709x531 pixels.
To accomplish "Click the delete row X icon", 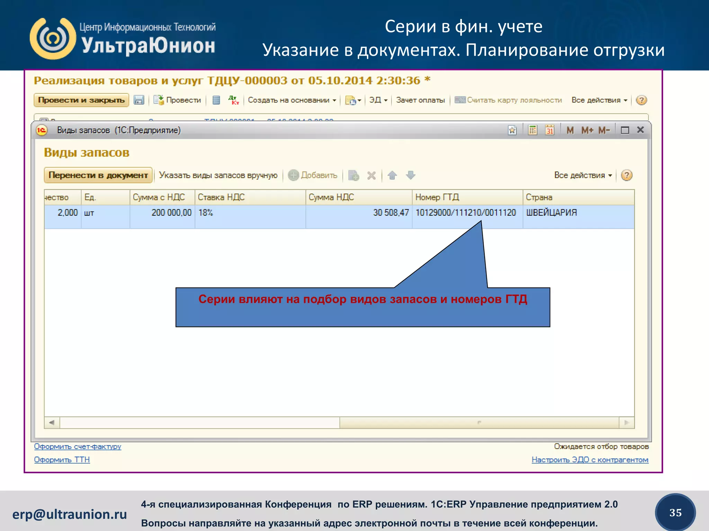I will (371, 176).
